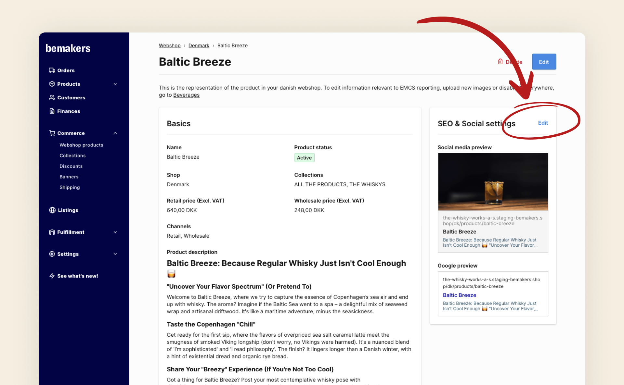Click the Shop value Denmark

click(178, 184)
